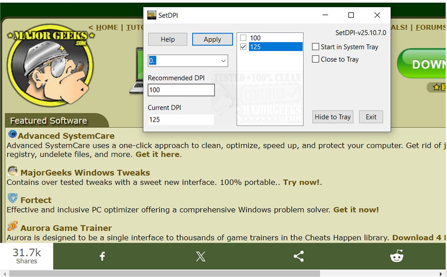
Task: Select the 125 entry in DPI list
Action: click(x=276, y=47)
